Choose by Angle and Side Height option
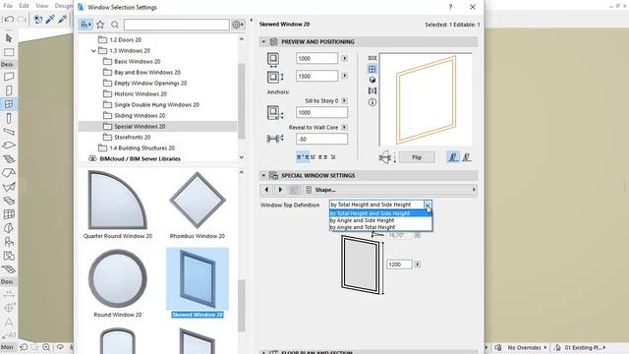 380,220
